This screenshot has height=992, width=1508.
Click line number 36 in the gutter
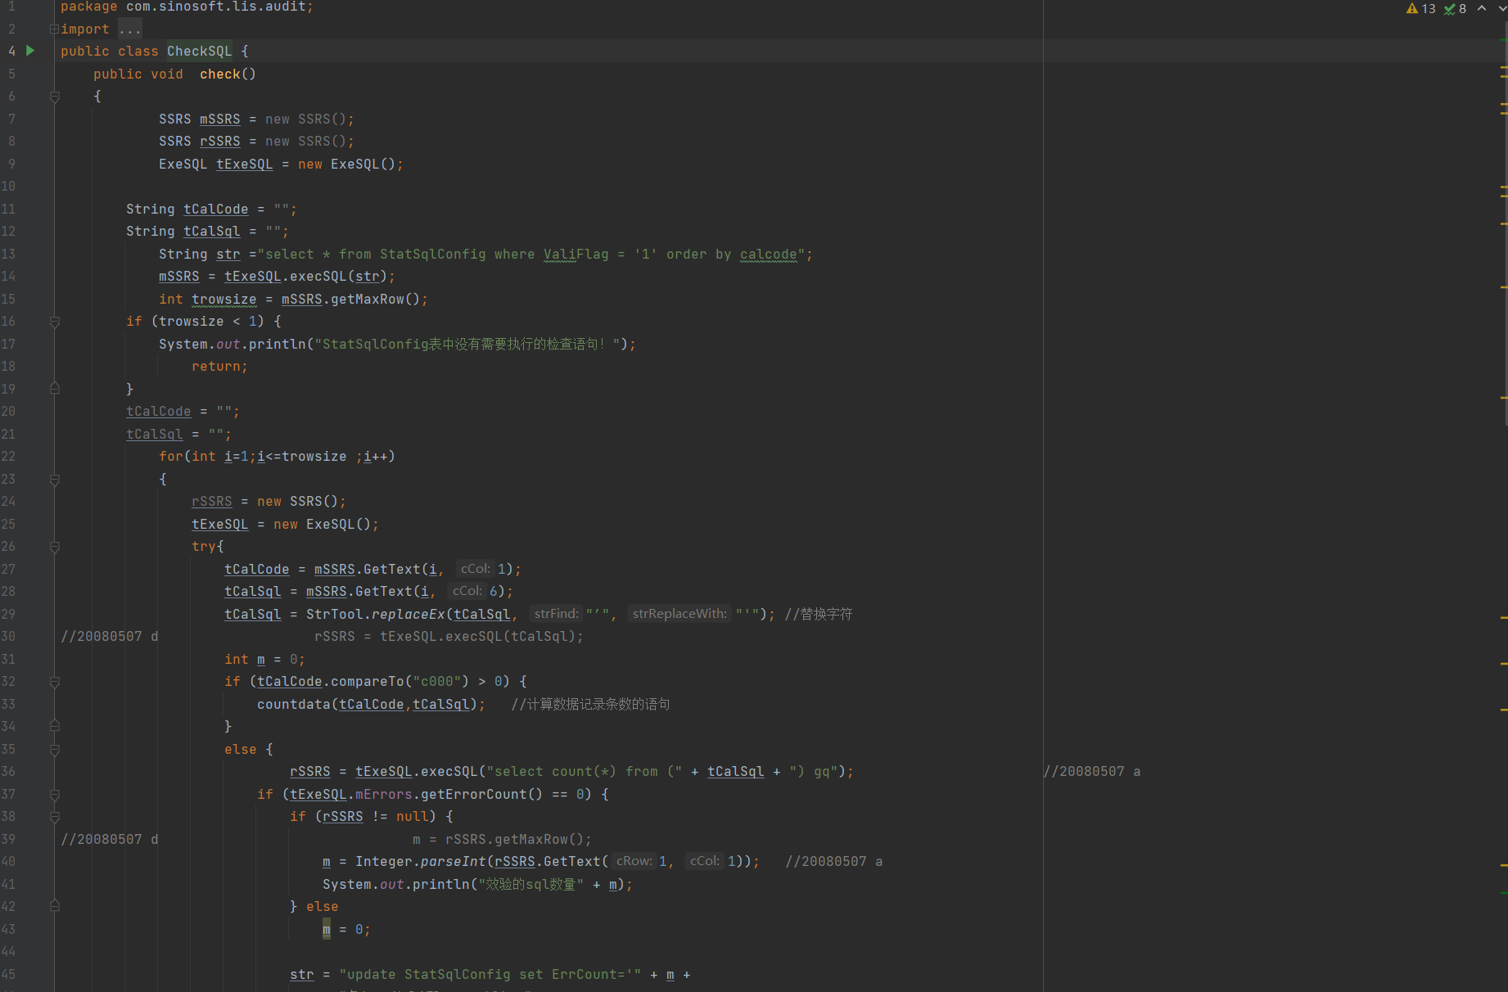pos(8,772)
